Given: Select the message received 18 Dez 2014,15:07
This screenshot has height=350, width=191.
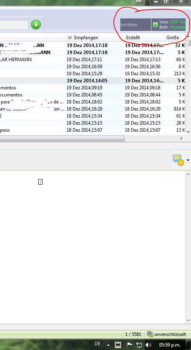Looking at the screenshot, I should (93, 130).
